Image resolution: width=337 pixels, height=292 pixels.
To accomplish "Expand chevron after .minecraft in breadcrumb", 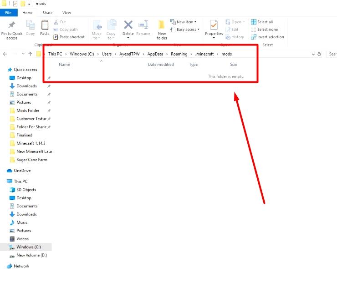I will coord(218,54).
